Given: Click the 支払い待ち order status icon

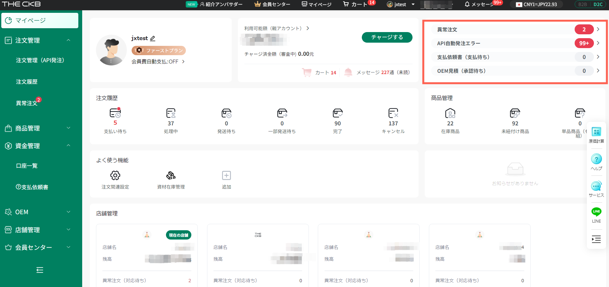Looking at the screenshot, I should (x=115, y=114).
